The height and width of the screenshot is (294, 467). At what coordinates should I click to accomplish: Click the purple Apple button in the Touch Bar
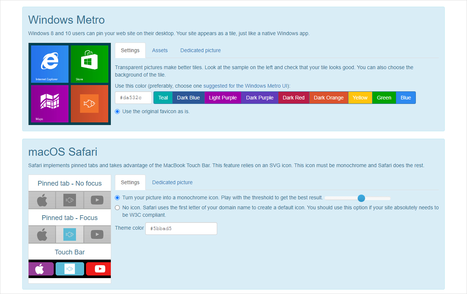coord(41,269)
